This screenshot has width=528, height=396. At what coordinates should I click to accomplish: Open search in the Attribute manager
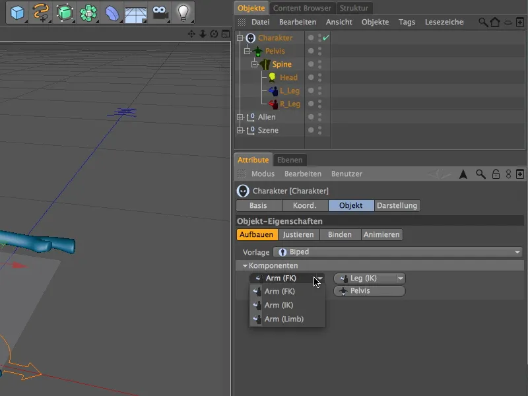point(480,174)
